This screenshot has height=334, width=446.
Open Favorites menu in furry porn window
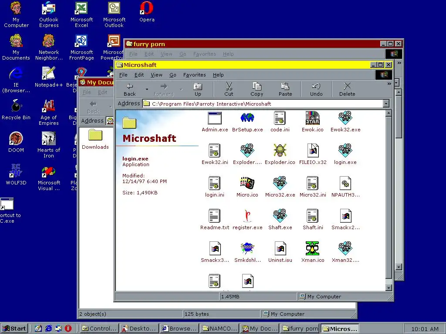point(205,54)
